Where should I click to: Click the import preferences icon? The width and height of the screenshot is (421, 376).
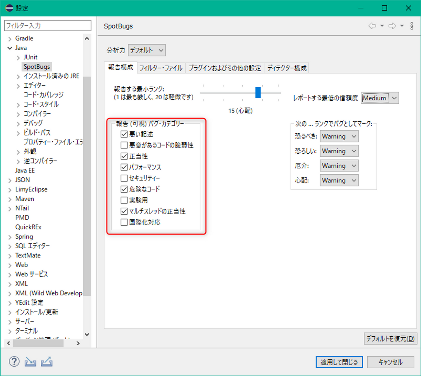30,362
